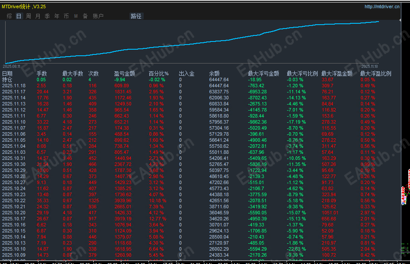Screen dimensions: 410x264
Task: Click the 手数 column header
Action: (x=41, y=73)
